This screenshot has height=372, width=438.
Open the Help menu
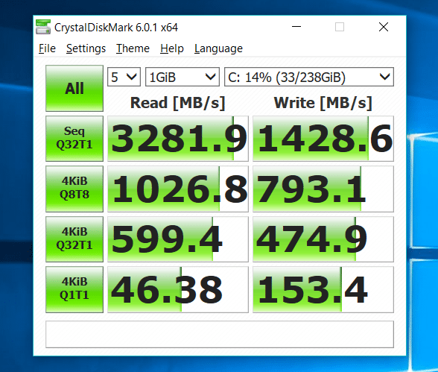click(172, 48)
